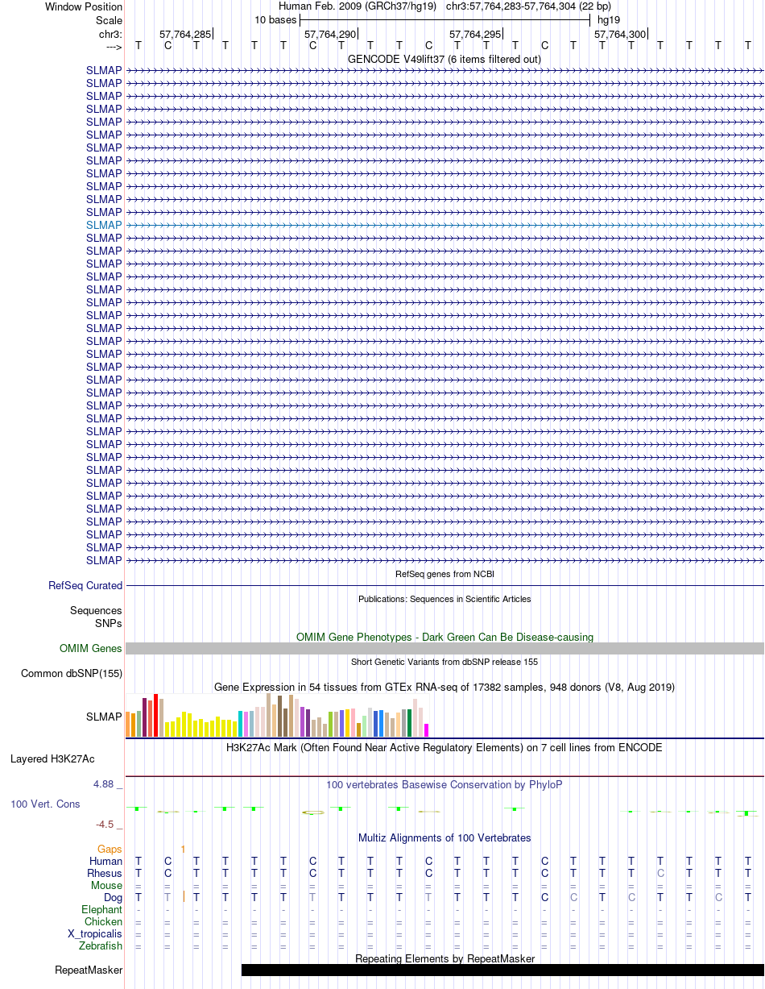Select the RepeatMasker track label

point(89,970)
